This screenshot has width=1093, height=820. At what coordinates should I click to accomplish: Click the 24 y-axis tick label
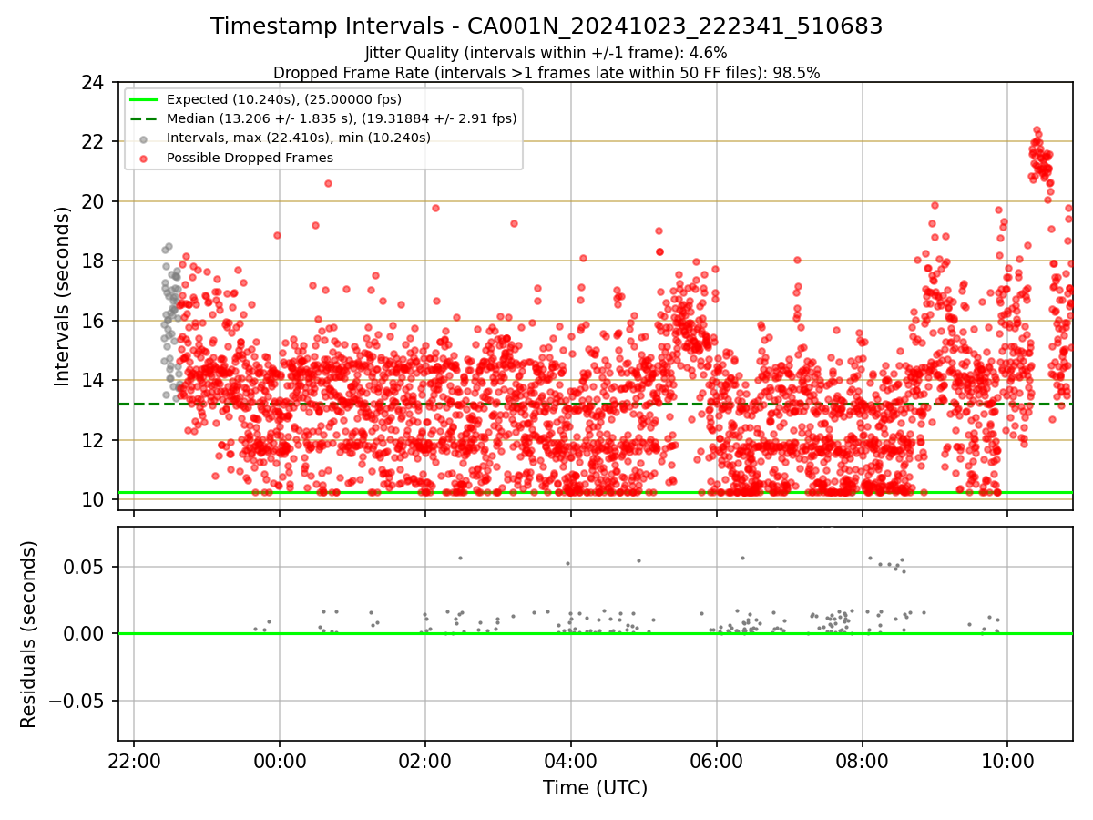[x=93, y=82]
